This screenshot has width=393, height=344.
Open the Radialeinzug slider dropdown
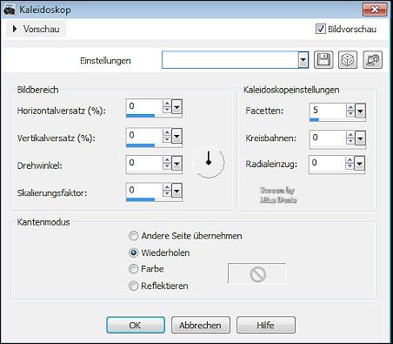(x=360, y=164)
